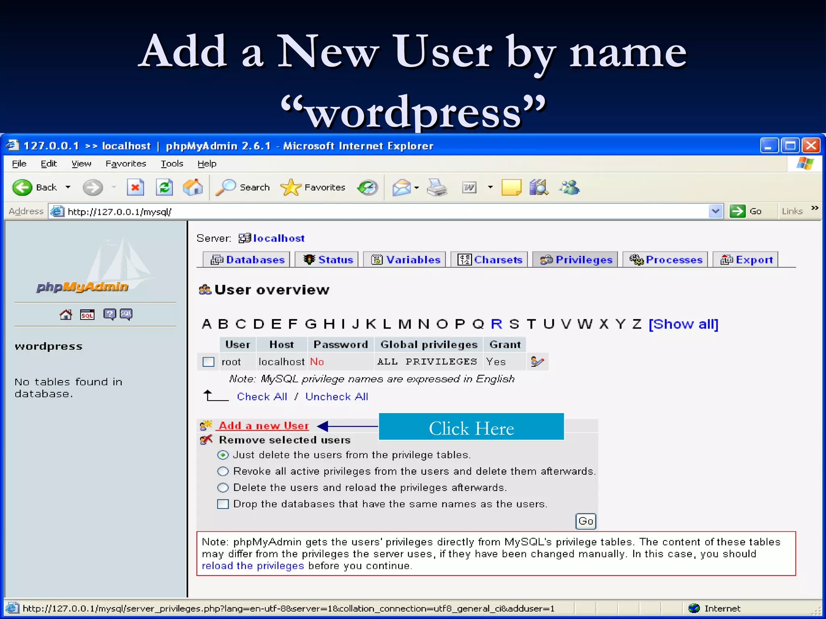Viewport: 826px width, 619px height.
Task: Click the Check All link
Action: pos(262,397)
